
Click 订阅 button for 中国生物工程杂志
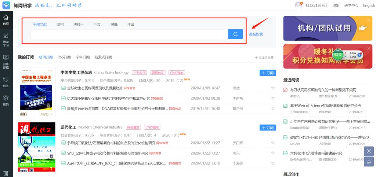(267, 73)
